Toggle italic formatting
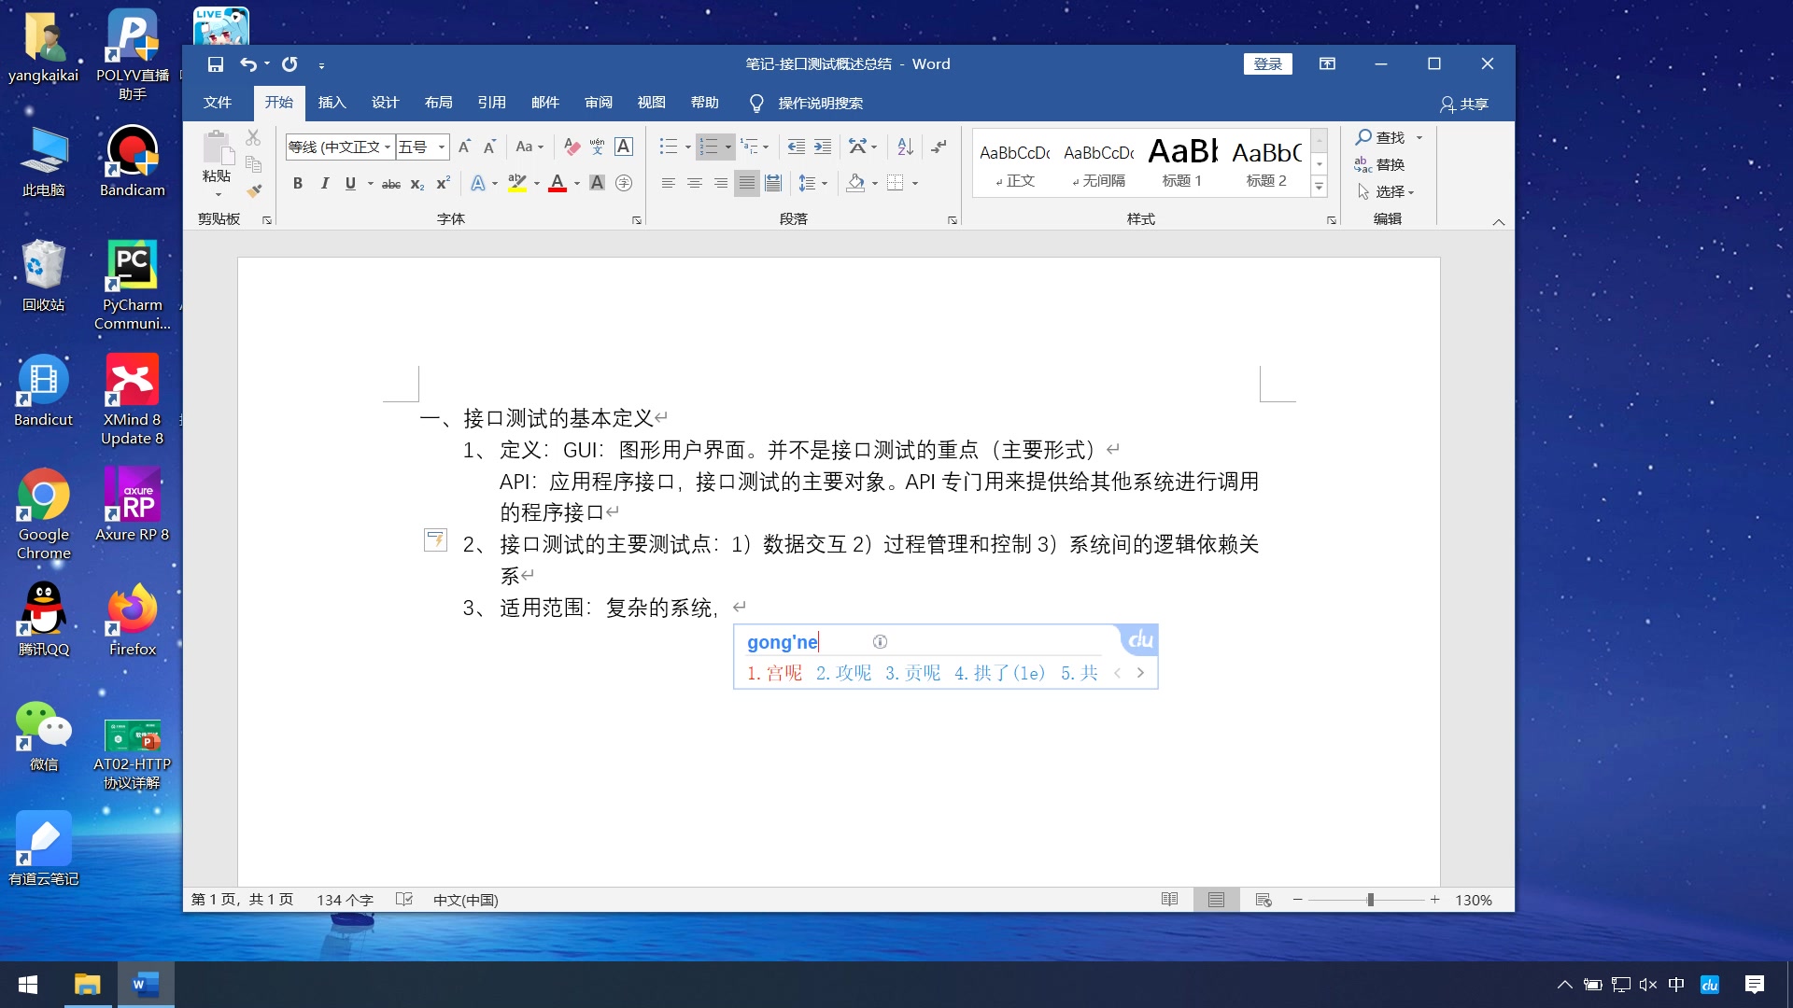 tap(324, 183)
